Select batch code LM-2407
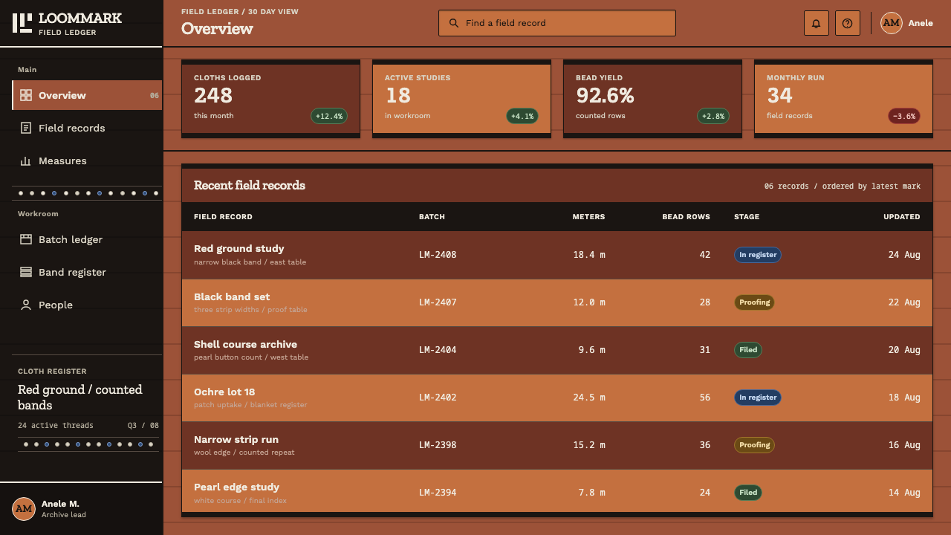The height and width of the screenshot is (535, 951). pyautogui.click(x=438, y=302)
